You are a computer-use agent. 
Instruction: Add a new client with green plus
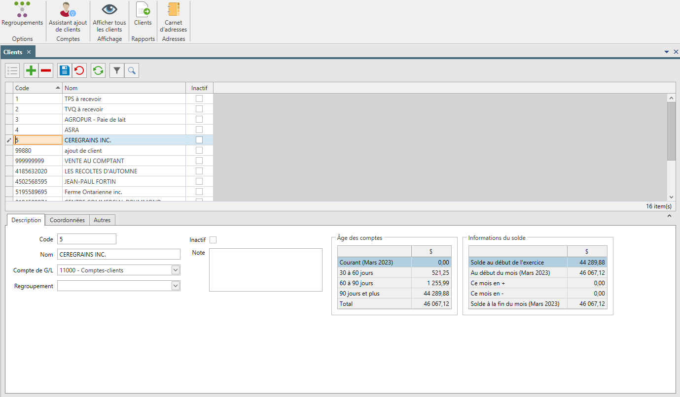click(x=31, y=71)
